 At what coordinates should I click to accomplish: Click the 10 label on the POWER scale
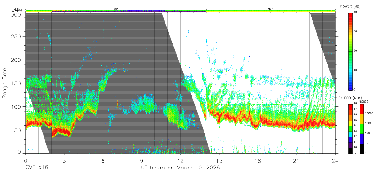coord(356,70)
